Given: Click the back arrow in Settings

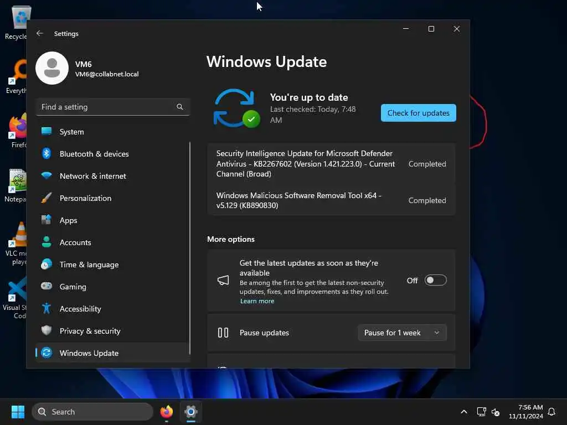Looking at the screenshot, I should click(x=40, y=33).
